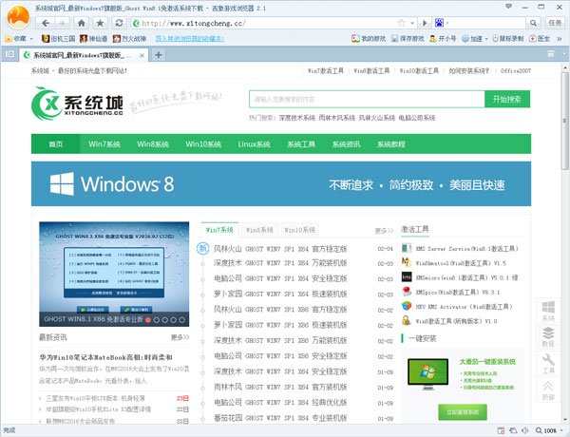The height and width of the screenshot is (437, 570).
Task: Open the 加速 dropdown arrow
Action: [x=486, y=39]
